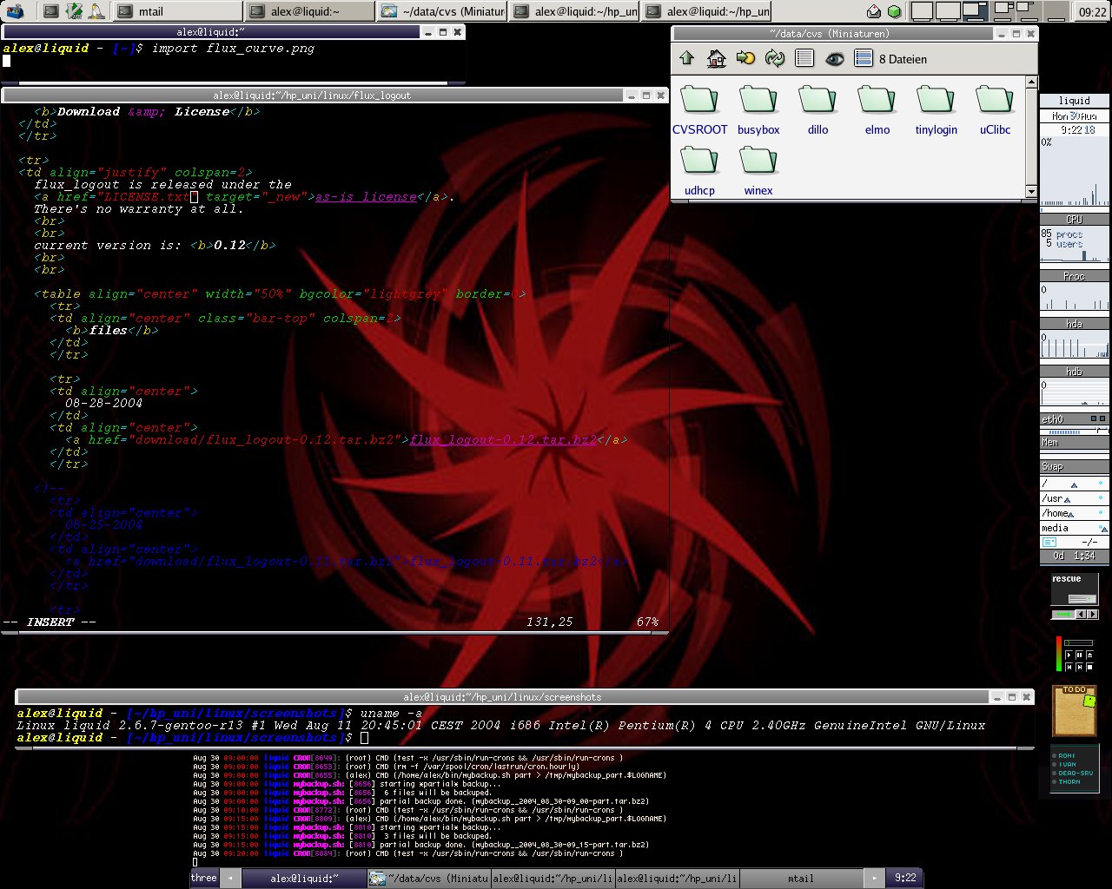
Task: Open the TO DO corkboard applet
Action: click(x=1074, y=711)
